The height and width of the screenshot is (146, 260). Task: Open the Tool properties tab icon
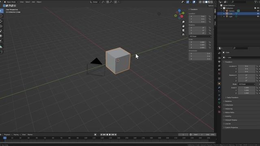click(219, 53)
